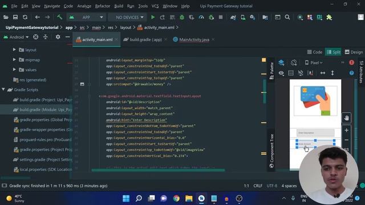Sync project with Gradle files icon

233,17
